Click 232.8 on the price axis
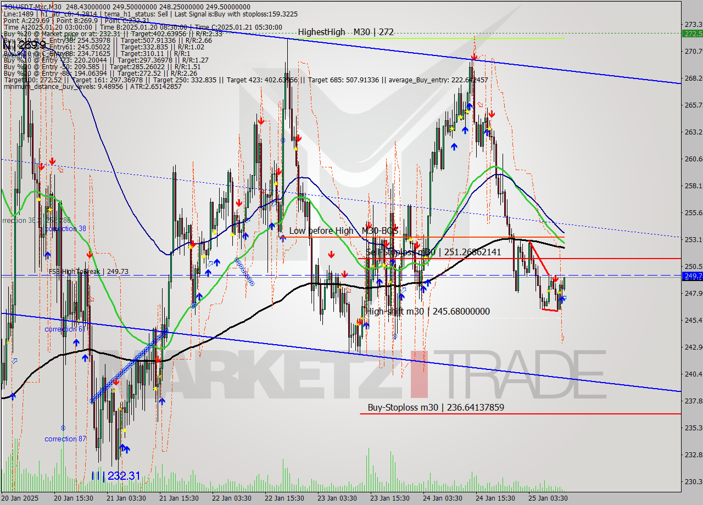Screen dimensions: 703x505 pos(694,454)
